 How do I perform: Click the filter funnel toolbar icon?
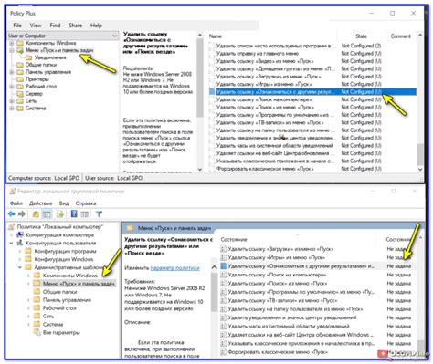(x=99, y=214)
